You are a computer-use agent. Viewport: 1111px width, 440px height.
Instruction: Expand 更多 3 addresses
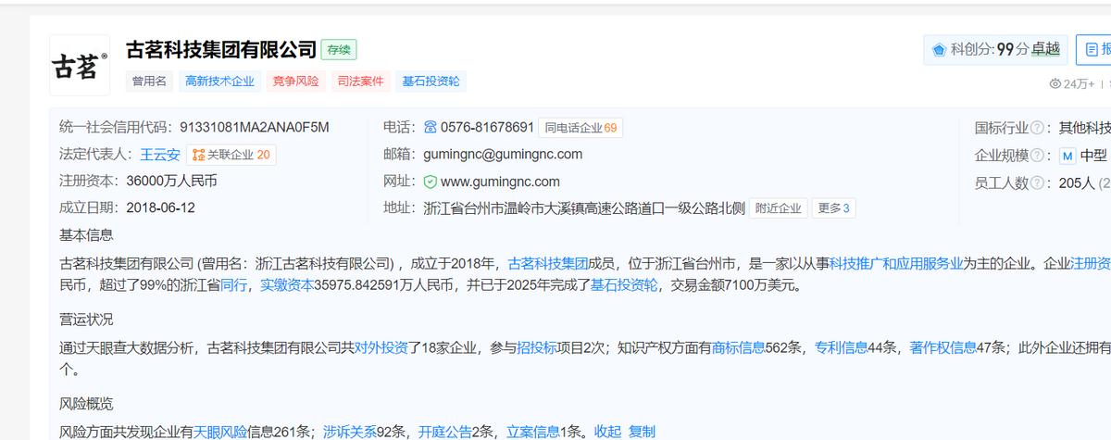[x=833, y=208]
